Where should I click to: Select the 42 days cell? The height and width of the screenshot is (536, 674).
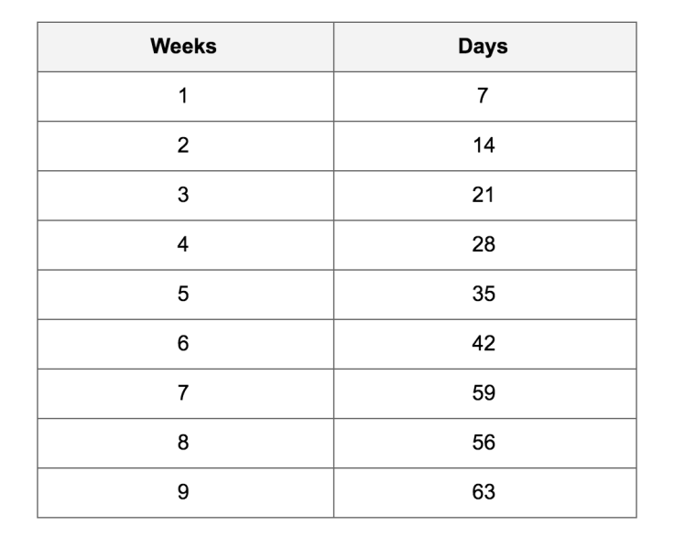coord(484,344)
